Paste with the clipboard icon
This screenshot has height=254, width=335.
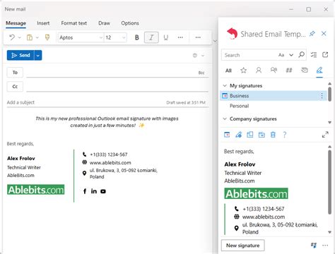tap(30, 37)
